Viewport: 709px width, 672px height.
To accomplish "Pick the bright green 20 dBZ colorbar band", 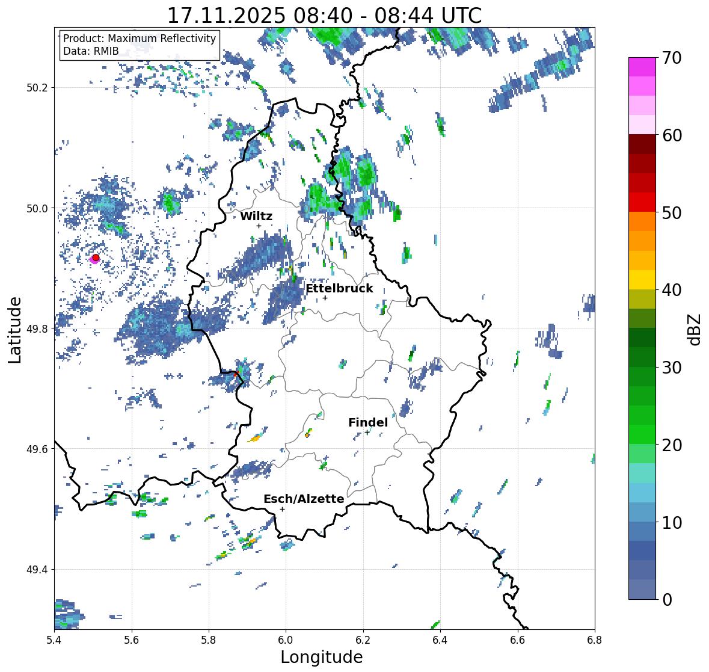I will 642,434.
